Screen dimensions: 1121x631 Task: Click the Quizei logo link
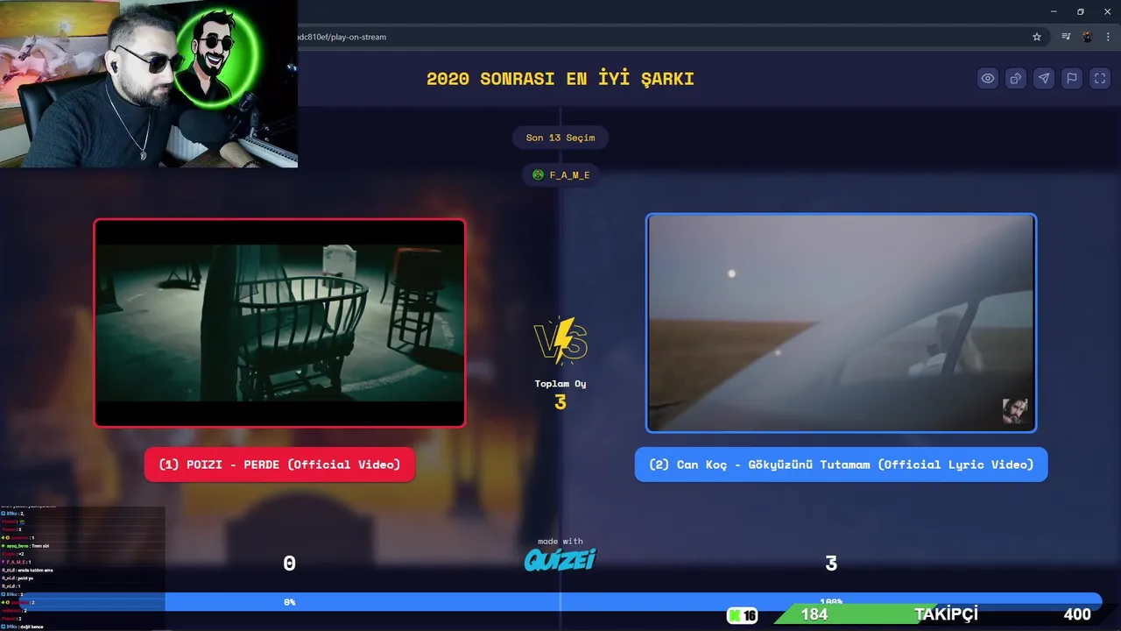tap(560, 559)
